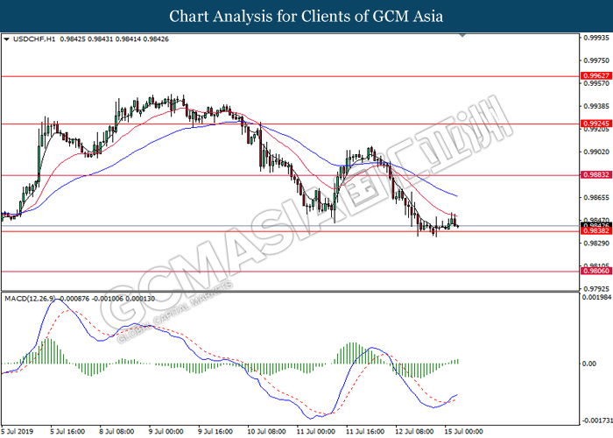Click the 15 Jul 00:00 time label

point(463,431)
